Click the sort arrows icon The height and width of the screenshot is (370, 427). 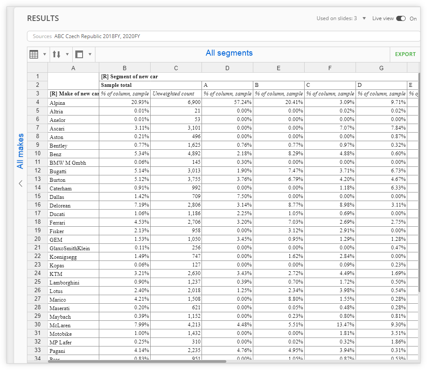pyautogui.click(x=56, y=54)
